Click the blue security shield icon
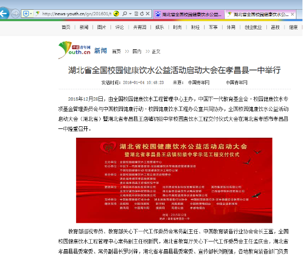303x259 pixels. pyautogui.click(x=26, y=14)
